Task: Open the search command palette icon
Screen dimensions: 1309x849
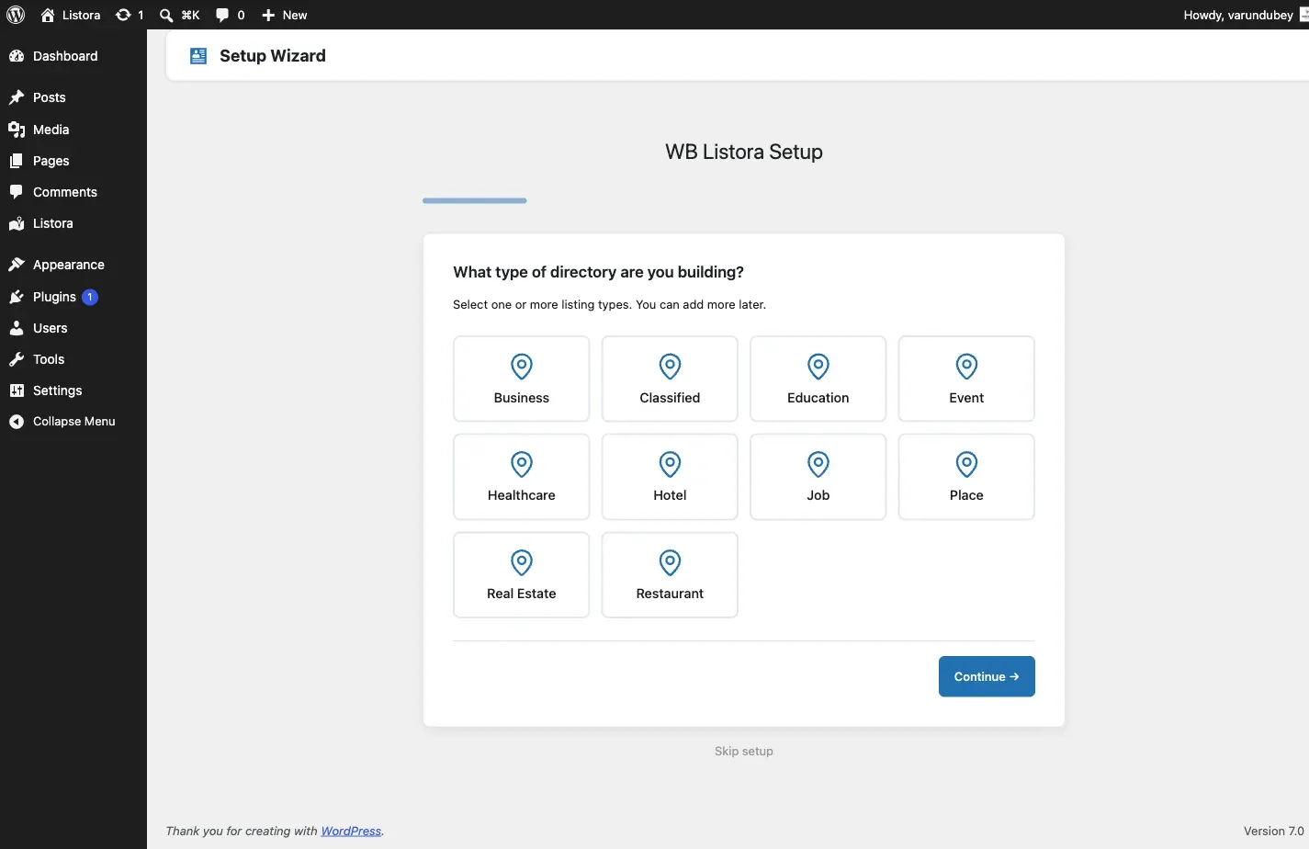Action: (x=166, y=15)
